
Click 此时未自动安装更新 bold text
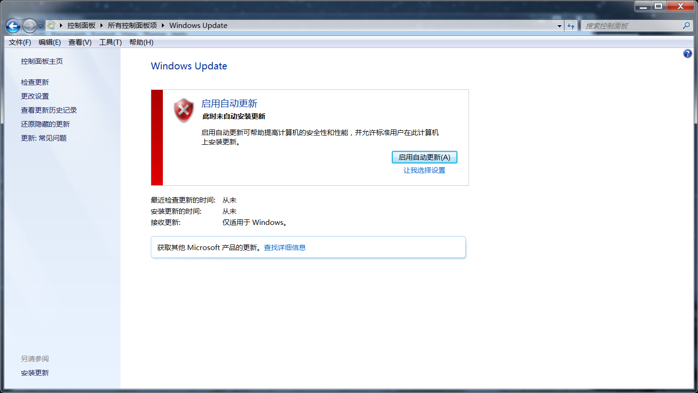click(234, 116)
